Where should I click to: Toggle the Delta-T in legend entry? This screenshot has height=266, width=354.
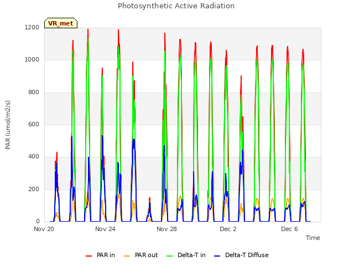[186, 255]
